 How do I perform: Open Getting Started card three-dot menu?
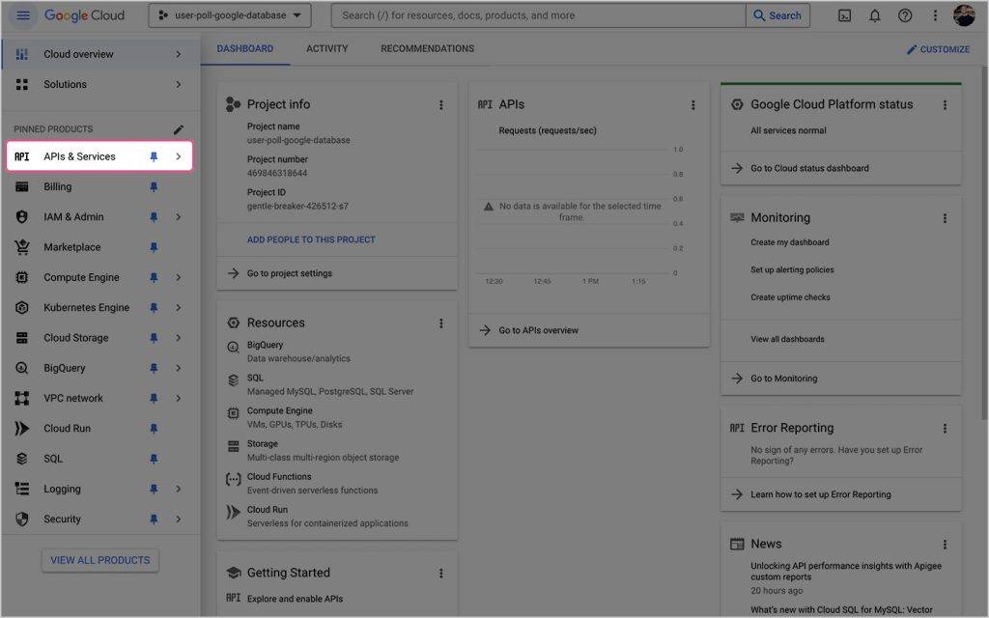440,574
